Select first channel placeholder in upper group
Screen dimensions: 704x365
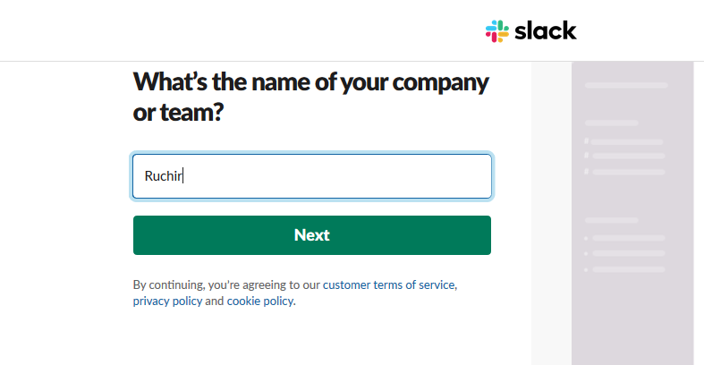[627, 141]
